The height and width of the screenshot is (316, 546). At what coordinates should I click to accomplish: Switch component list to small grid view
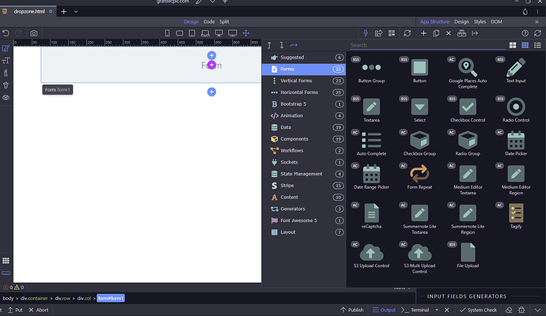[x=525, y=45]
